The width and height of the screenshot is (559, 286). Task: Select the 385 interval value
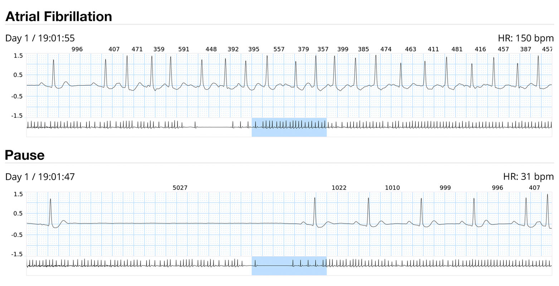click(x=363, y=49)
